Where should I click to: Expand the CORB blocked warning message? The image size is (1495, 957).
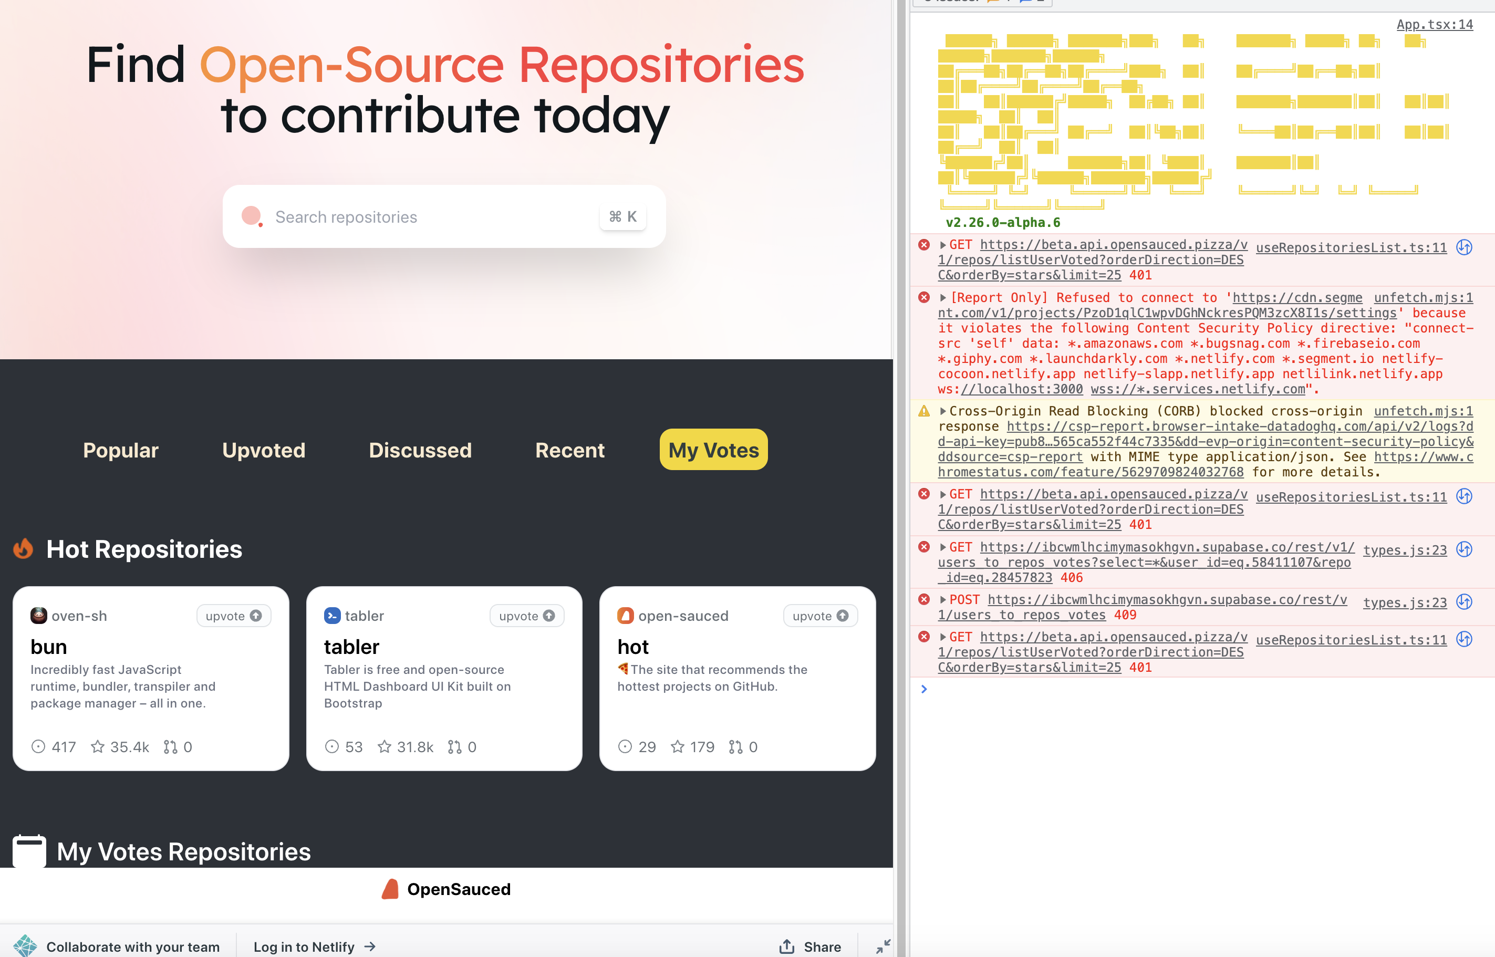pos(942,411)
